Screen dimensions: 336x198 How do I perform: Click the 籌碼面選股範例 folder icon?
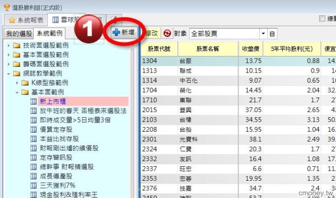tap(16, 64)
